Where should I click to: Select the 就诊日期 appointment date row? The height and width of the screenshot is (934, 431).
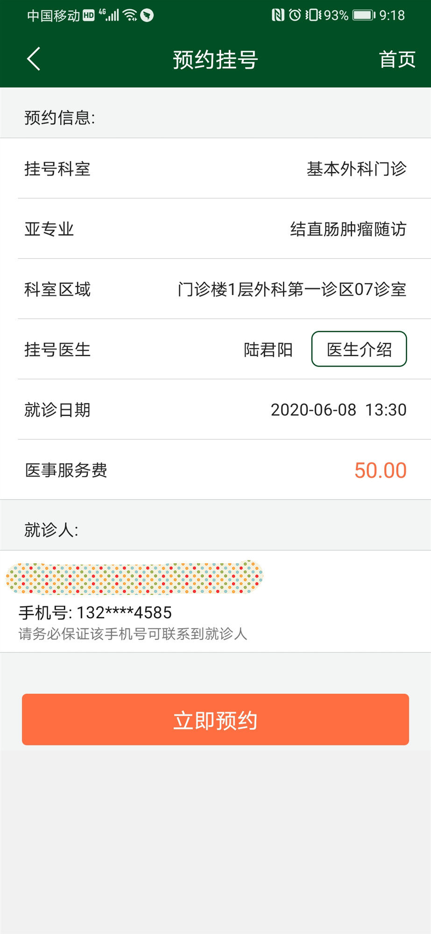click(x=215, y=409)
